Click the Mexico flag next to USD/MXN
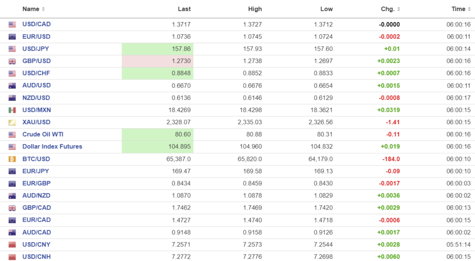 tap(12, 110)
